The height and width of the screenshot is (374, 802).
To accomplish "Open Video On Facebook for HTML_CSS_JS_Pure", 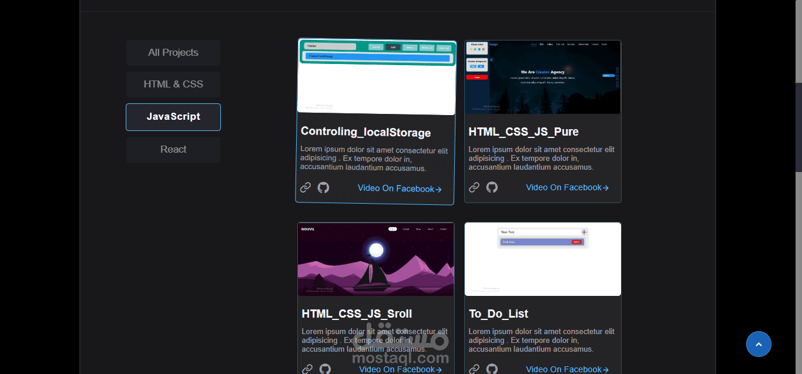I will (x=567, y=188).
